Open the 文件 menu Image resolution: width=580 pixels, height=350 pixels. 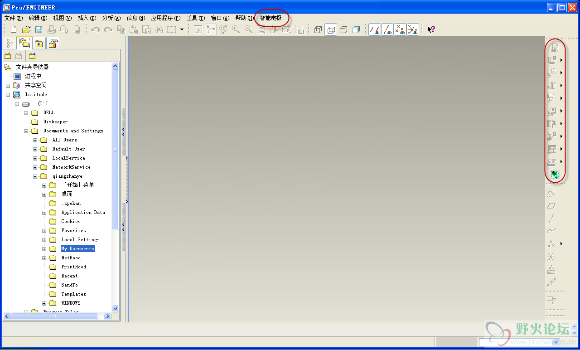point(13,18)
